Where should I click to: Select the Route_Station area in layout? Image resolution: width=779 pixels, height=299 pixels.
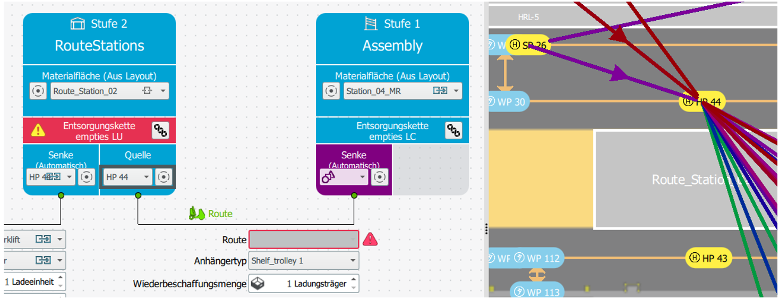click(x=686, y=180)
